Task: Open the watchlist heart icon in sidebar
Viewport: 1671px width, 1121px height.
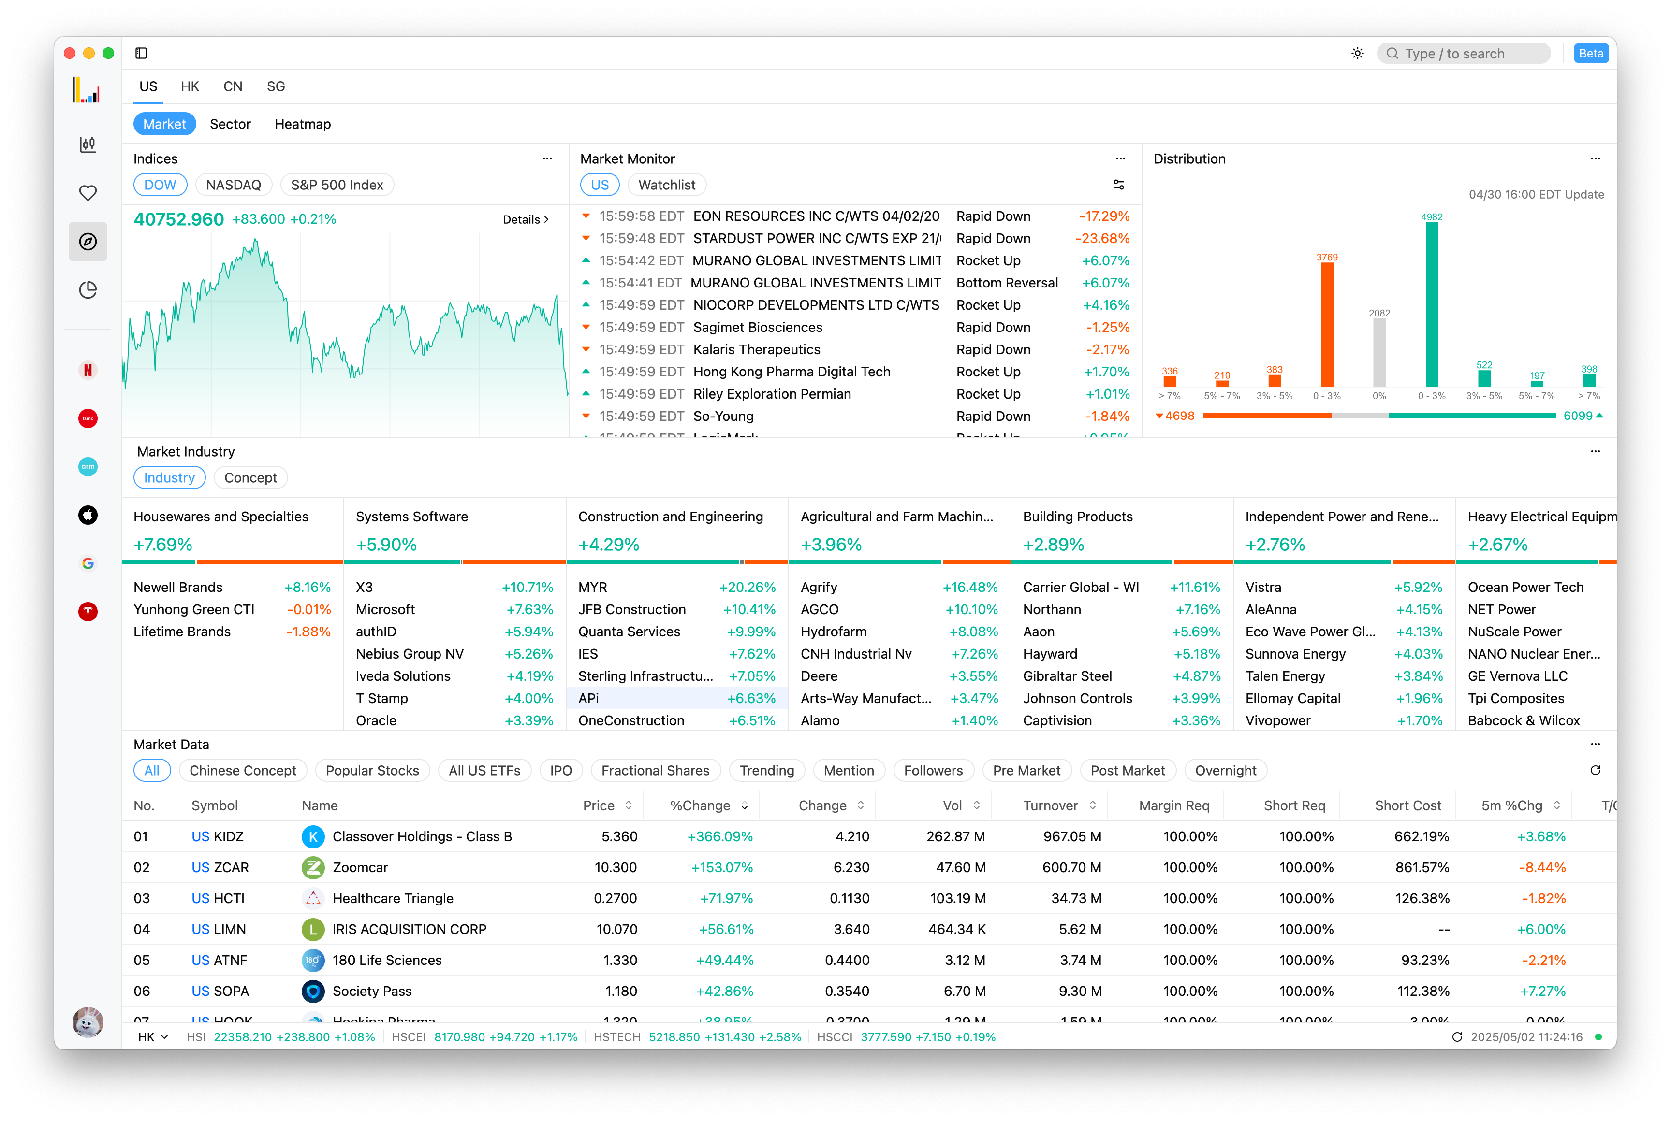Action: pos(88,193)
